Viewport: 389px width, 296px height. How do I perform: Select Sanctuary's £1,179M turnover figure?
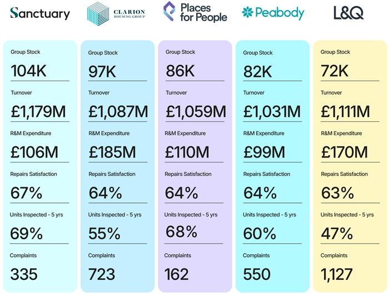(38, 111)
